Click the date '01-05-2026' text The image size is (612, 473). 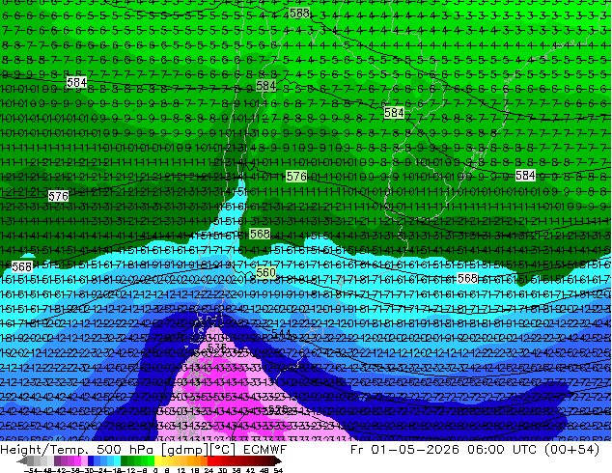point(415,450)
